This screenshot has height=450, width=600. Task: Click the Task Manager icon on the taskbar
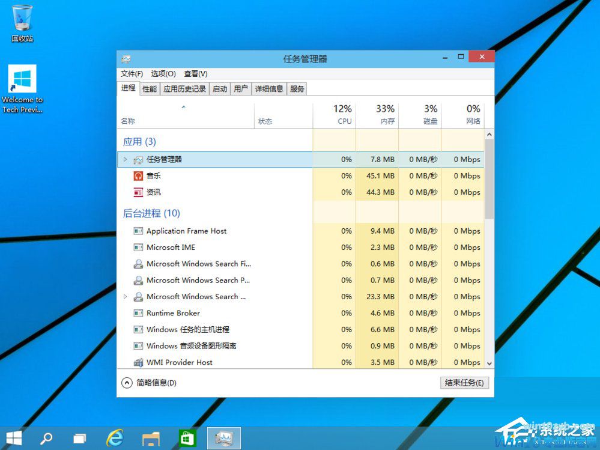click(223, 437)
